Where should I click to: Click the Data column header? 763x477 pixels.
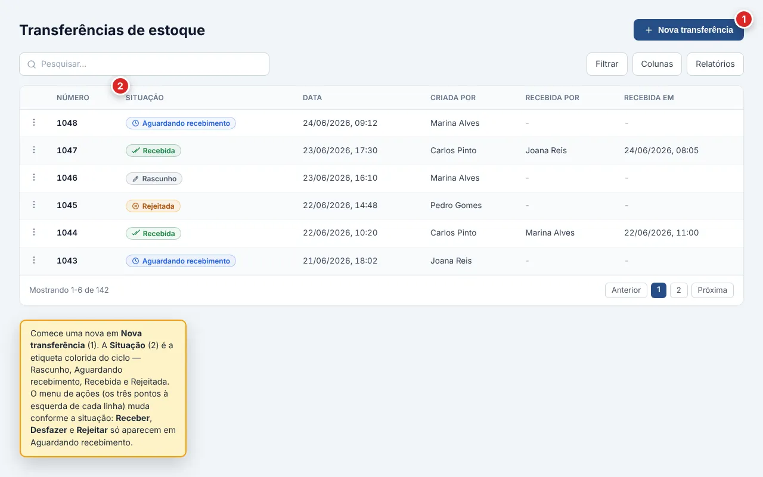click(x=312, y=98)
